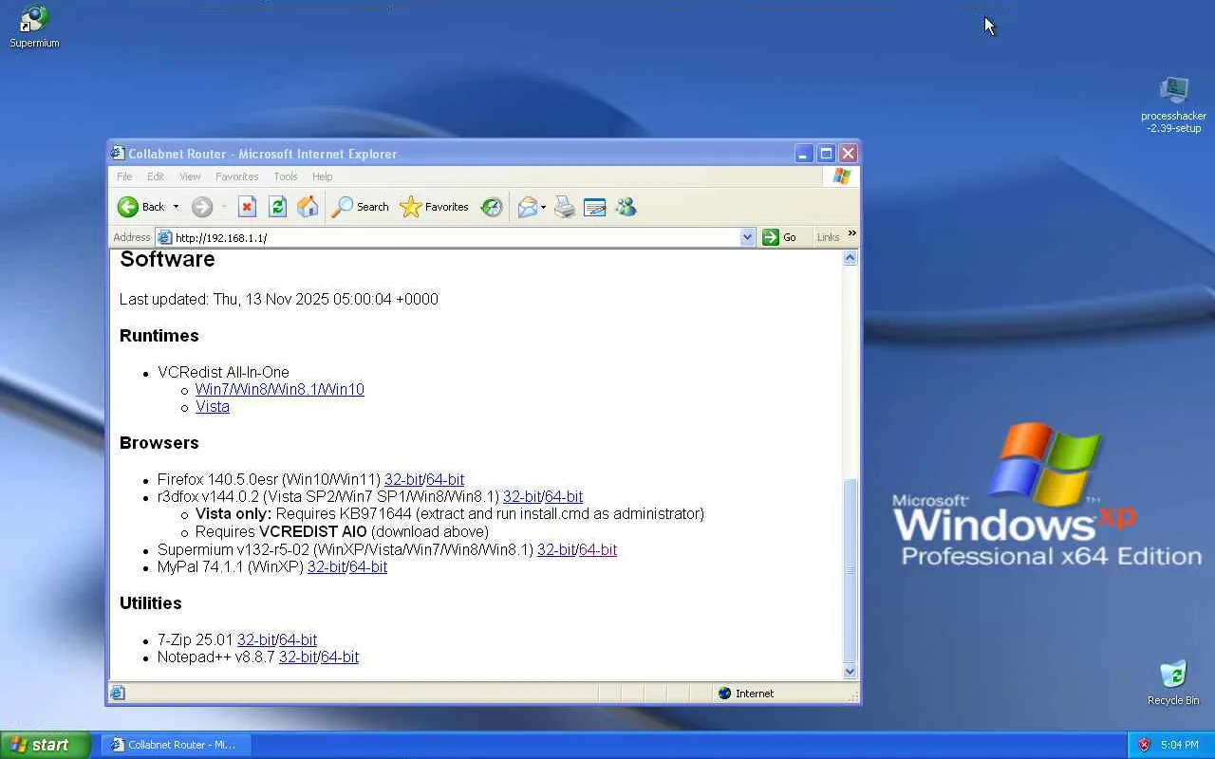Click the 'Browsers' heading text
The width and height of the screenshot is (1215, 759).
coord(159,443)
